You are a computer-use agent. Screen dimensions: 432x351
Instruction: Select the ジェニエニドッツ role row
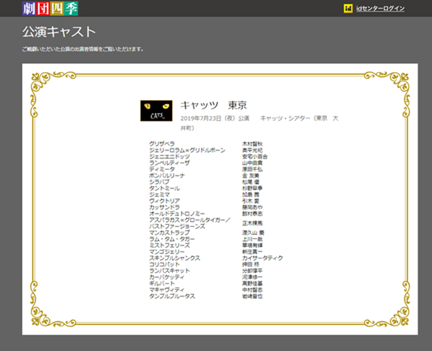point(169,157)
